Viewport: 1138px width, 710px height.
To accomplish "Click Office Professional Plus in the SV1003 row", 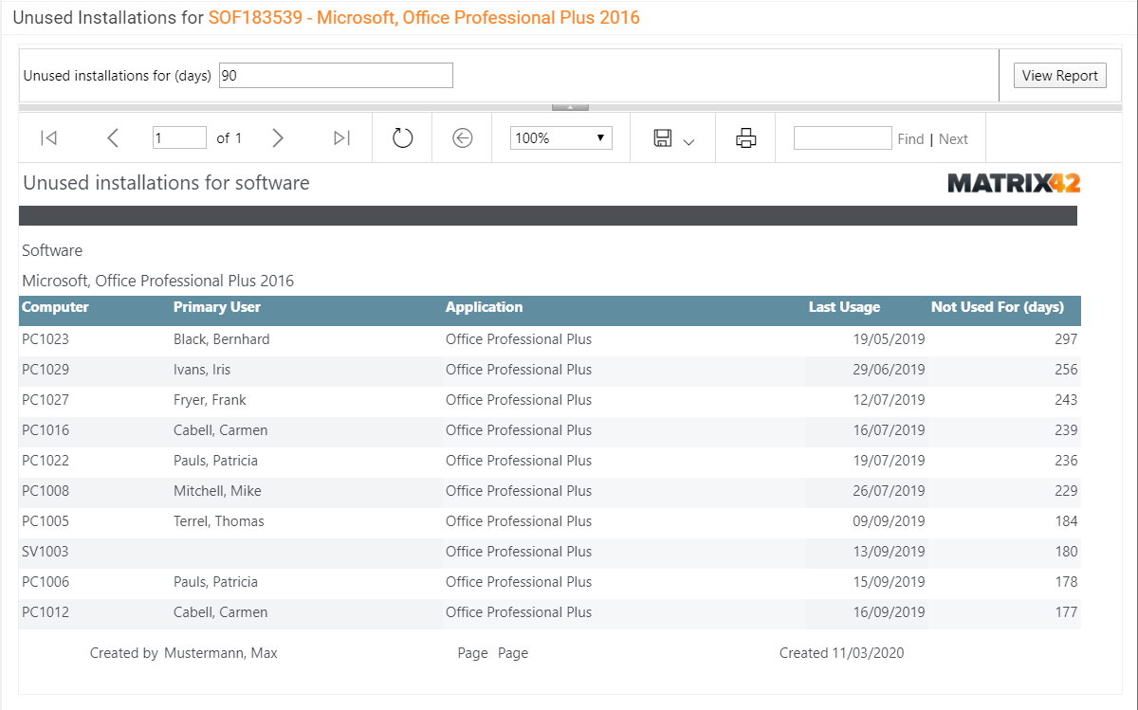I will (x=519, y=552).
